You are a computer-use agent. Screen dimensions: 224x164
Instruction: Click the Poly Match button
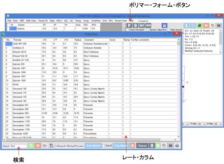(x=121, y=146)
